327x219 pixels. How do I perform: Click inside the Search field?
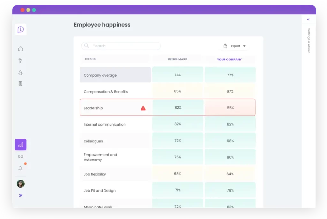click(121, 46)
